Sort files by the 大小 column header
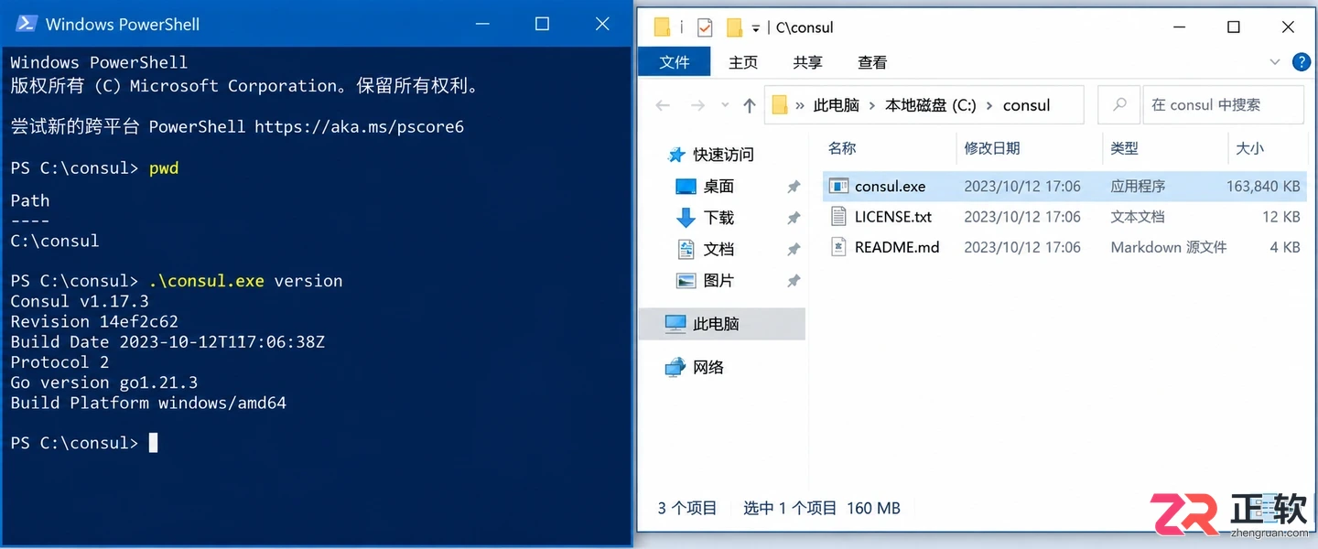 tap(1249, 148)
